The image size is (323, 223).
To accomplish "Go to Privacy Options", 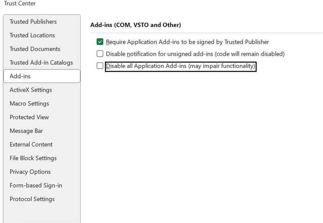I will point(42,172).
